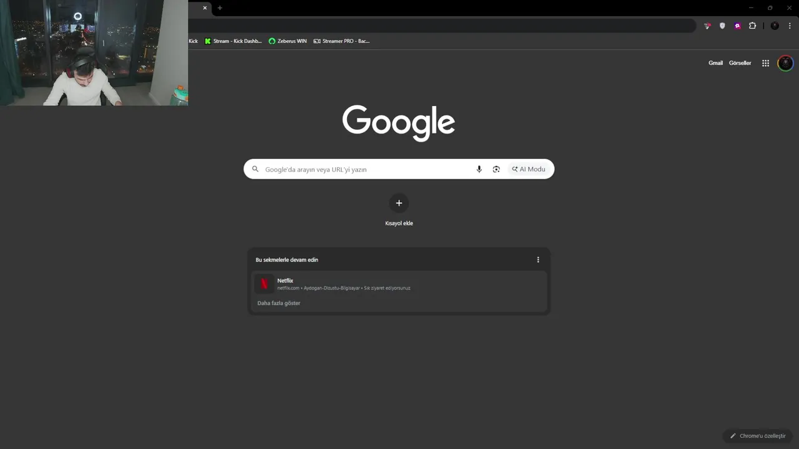Image resolution: width=799 pixels, height=449 pixels.
Task: Expand Daha fazla göster
Action: tap(279, 303)
